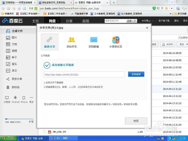Click the three-dots more clients icon

[31, 97]
